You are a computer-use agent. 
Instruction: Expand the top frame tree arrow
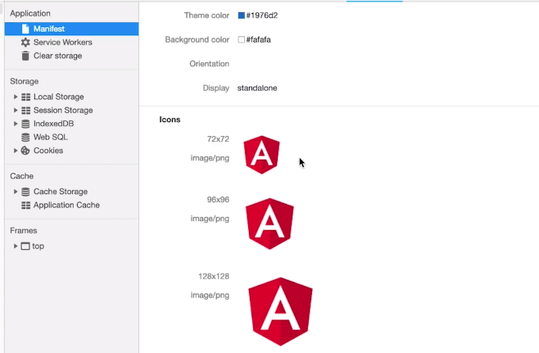16,246
